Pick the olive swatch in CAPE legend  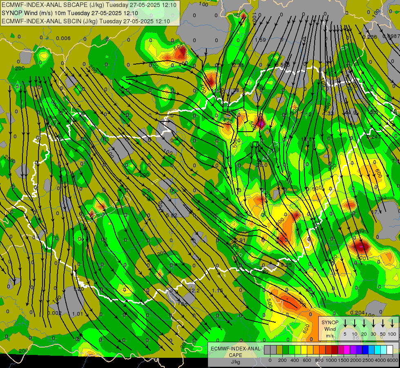279,350
